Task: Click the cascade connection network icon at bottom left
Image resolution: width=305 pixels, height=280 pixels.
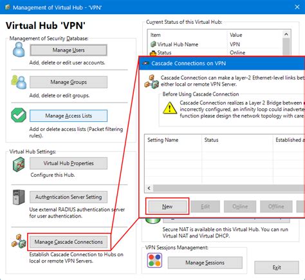Action: pos(19,241)
